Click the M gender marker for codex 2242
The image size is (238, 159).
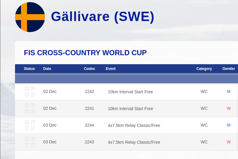[x=229, y=91]
